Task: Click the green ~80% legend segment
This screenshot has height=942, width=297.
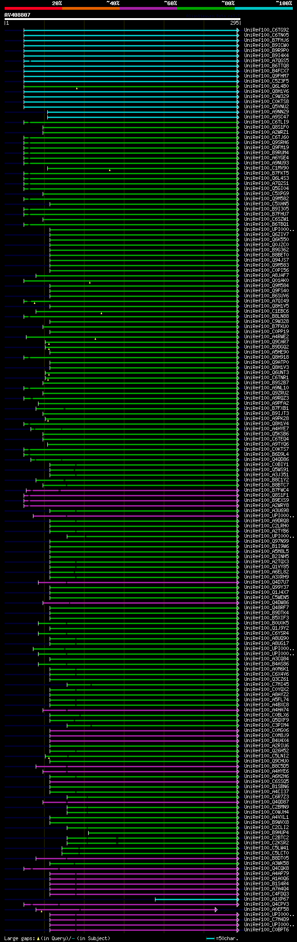Action: pos(206,8)
